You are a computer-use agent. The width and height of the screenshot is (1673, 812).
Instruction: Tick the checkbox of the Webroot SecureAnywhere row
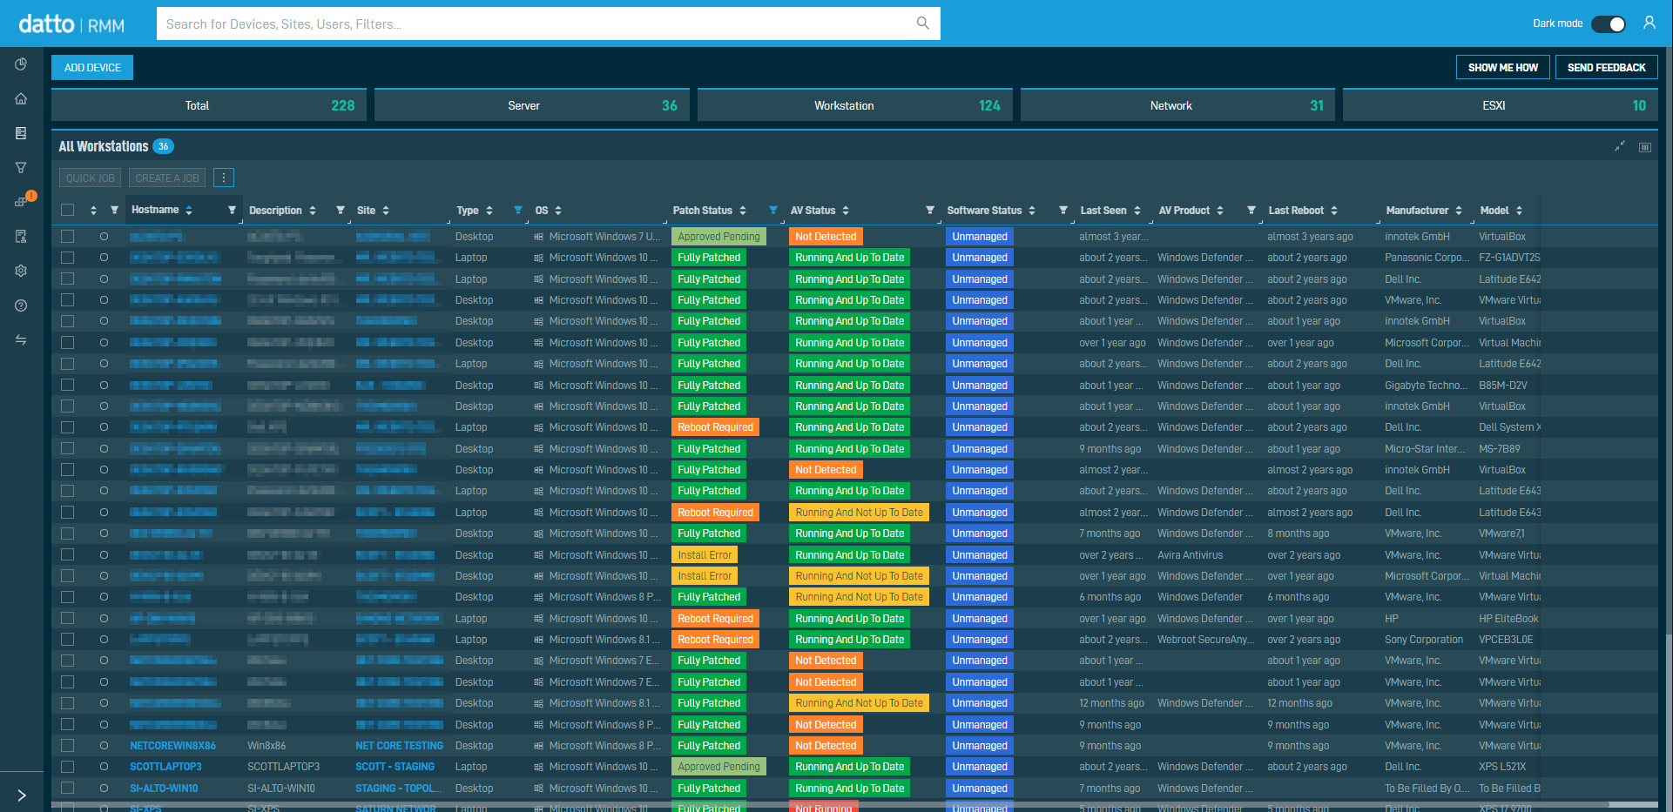[67, 640]
